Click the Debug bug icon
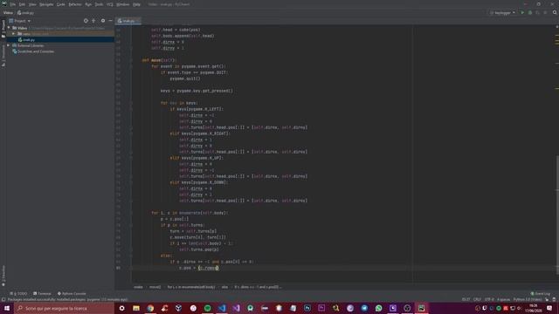 pyautogui.click(x=530, y=13)
